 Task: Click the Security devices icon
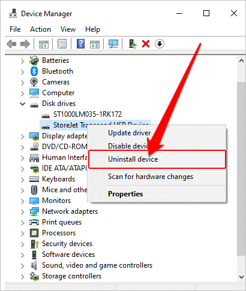point(34,244)
